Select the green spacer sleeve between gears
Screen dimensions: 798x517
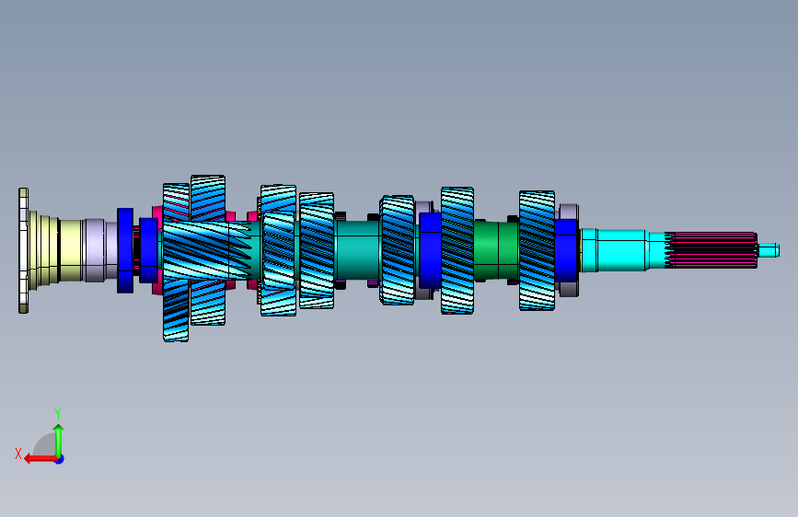[x=496, y=250]
